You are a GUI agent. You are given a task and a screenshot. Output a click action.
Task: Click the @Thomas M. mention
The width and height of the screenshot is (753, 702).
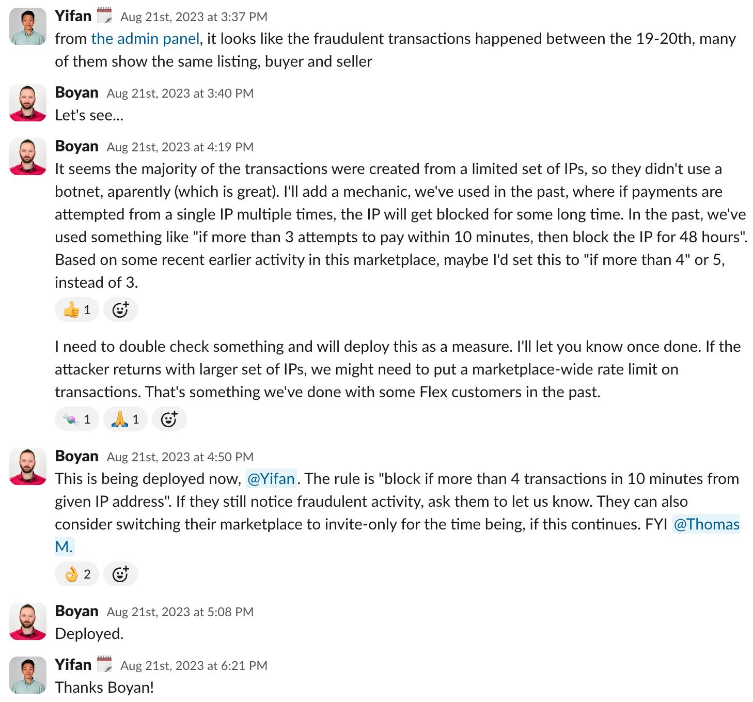pyautogui.click(x=707, y=524)
